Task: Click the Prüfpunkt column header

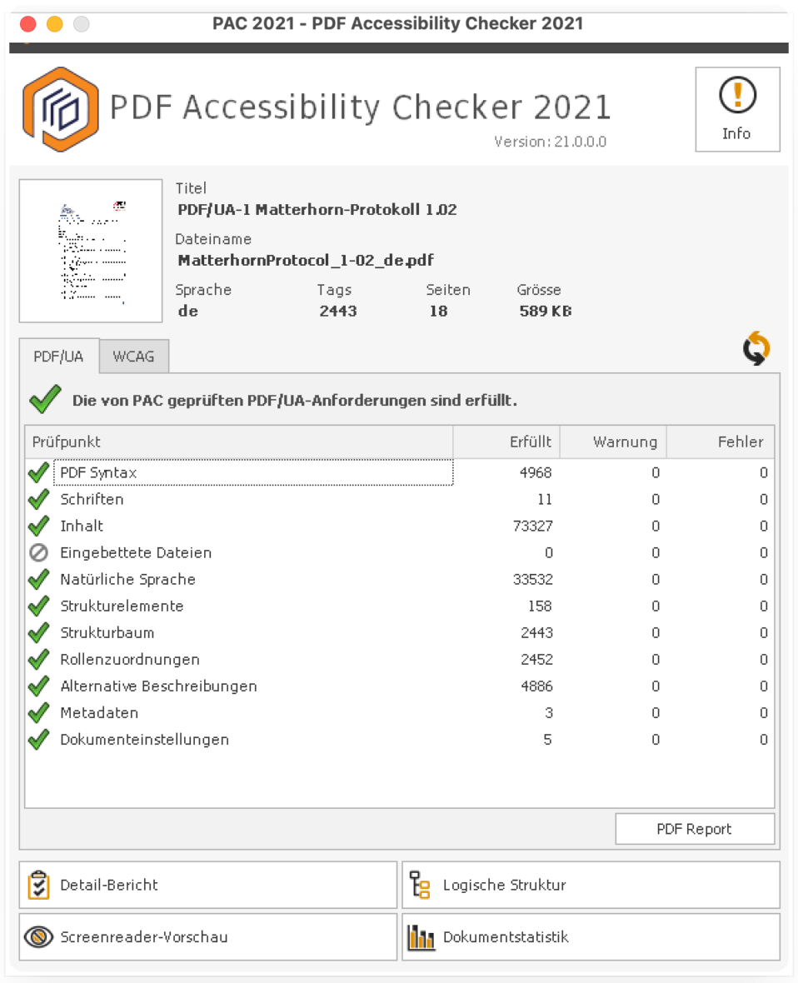Action: (66, 442)
